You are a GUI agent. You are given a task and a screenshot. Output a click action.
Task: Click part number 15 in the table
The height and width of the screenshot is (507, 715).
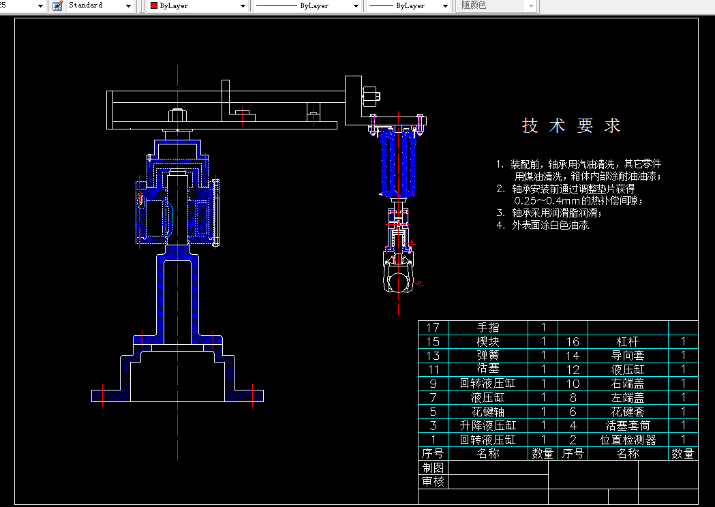433,341
